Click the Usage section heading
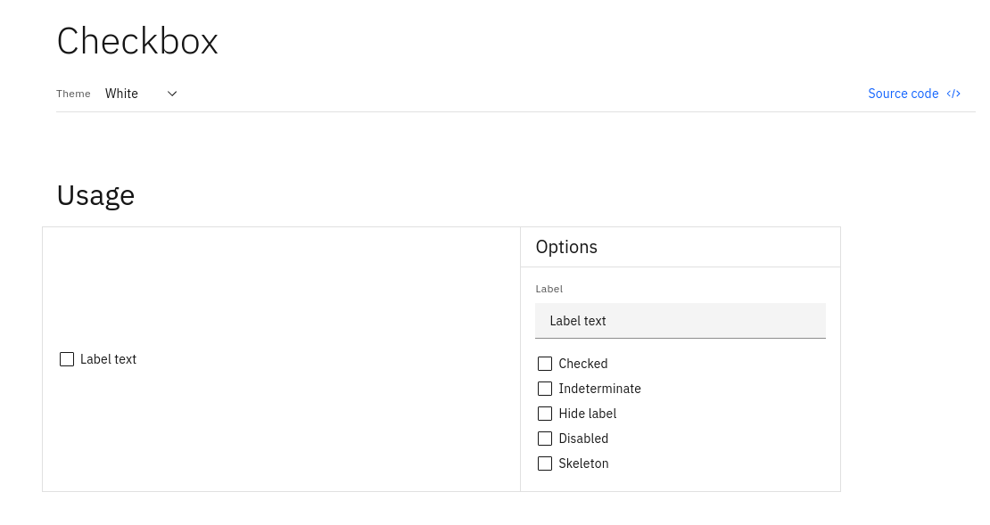This screenshot has height=525, width=990. tap(95, 194)
